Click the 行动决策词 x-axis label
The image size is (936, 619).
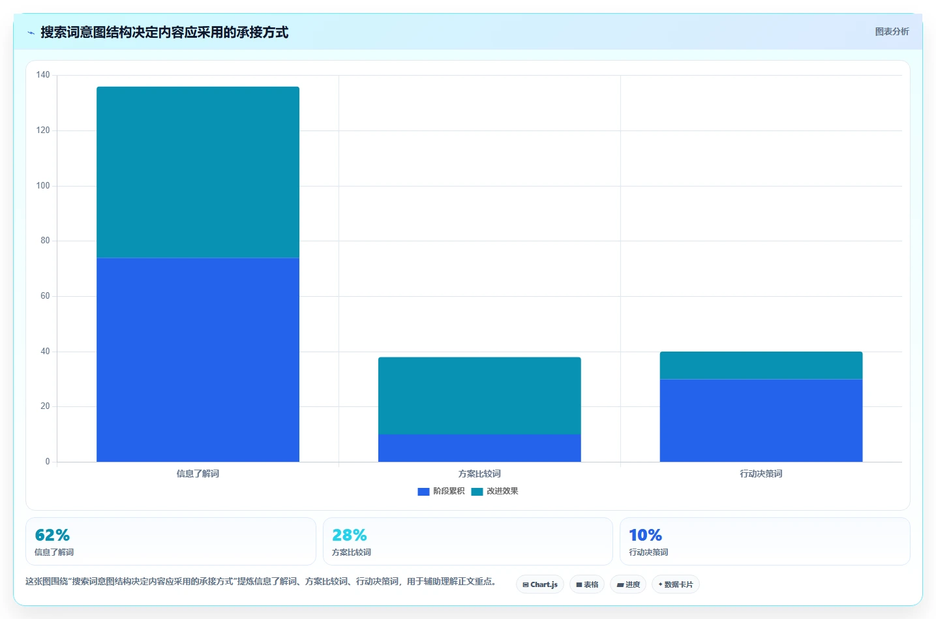[x=761, y=474]
